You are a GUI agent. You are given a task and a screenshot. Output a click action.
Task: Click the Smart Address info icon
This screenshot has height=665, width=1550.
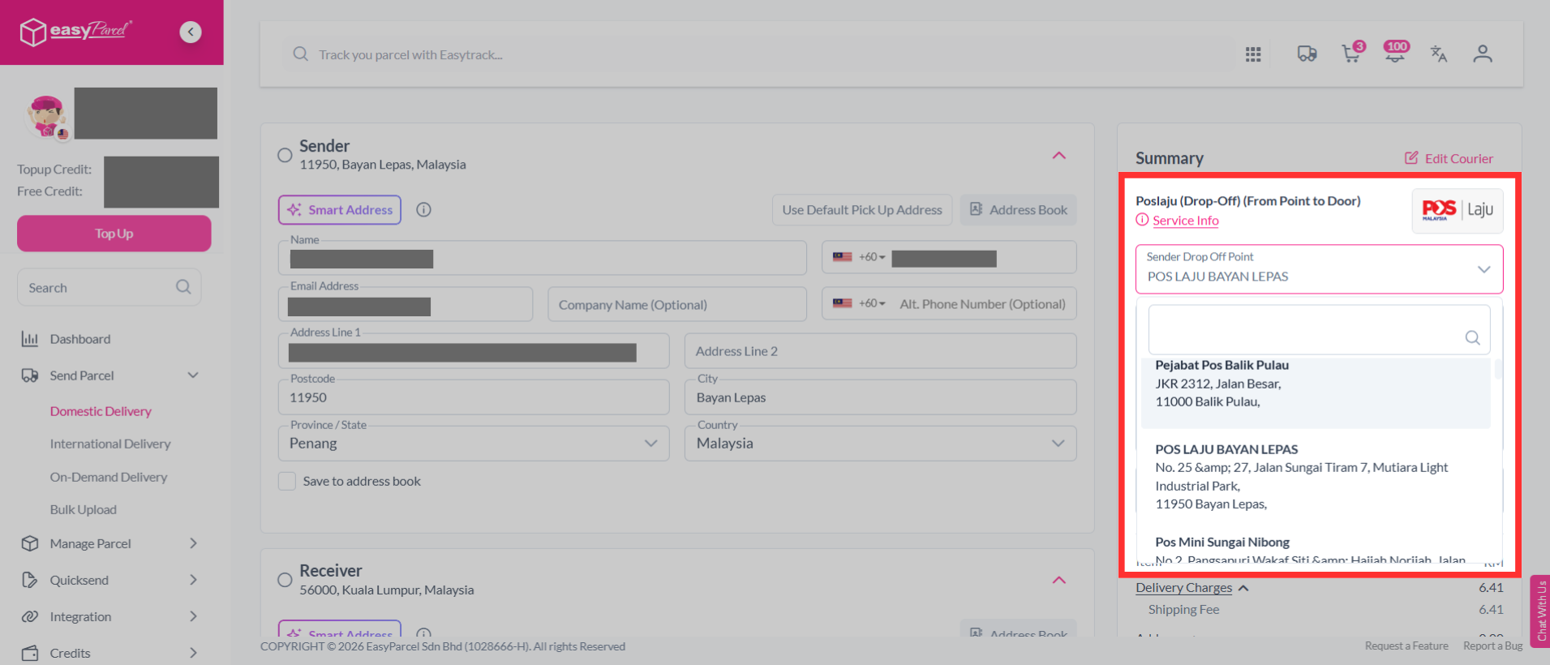coord(423,210)
